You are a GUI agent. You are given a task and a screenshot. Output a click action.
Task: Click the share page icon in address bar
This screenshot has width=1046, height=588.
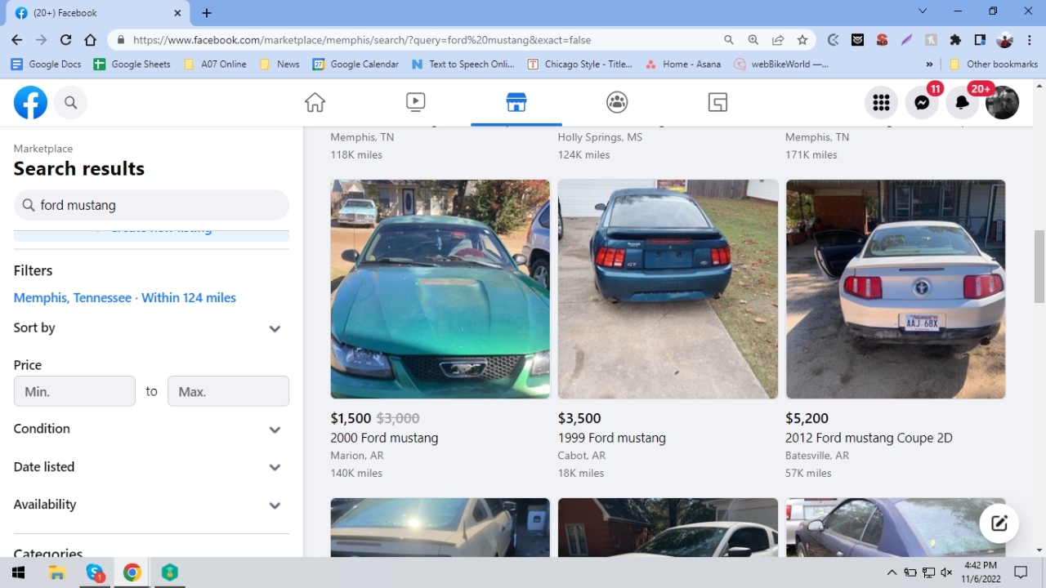[778, 39]
